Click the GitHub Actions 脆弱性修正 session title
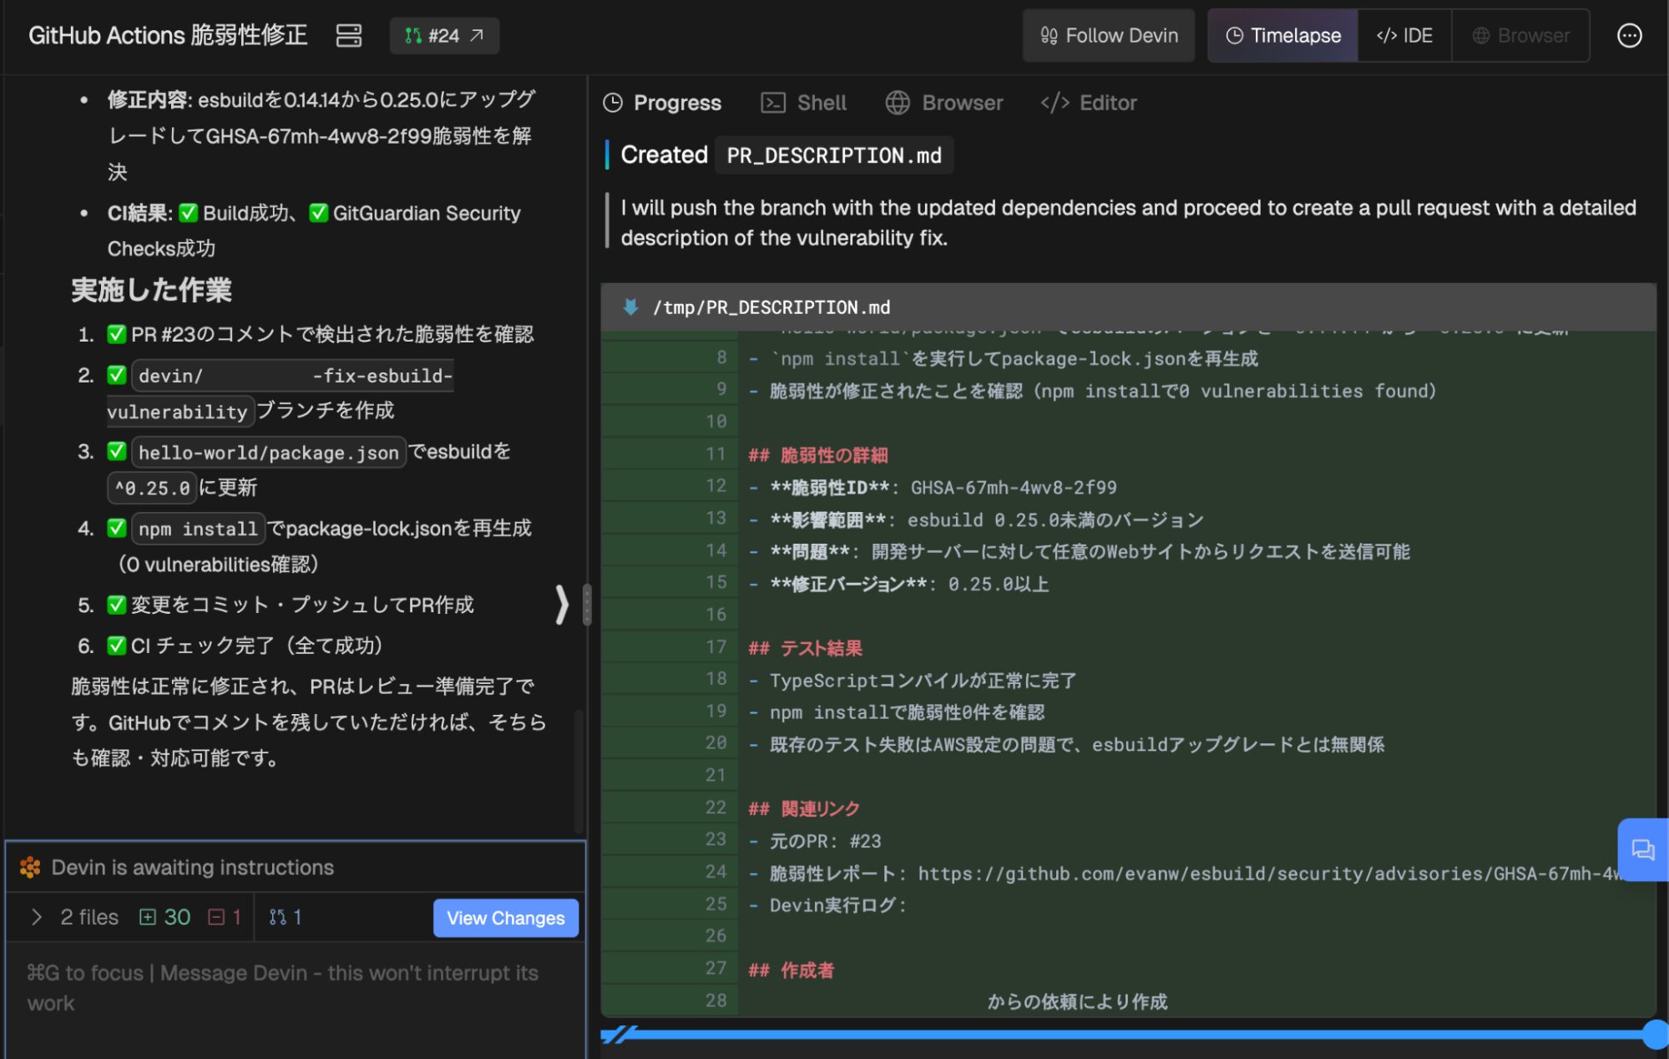The height and width of the screenshot is (1059, 1669). (168, 35)
